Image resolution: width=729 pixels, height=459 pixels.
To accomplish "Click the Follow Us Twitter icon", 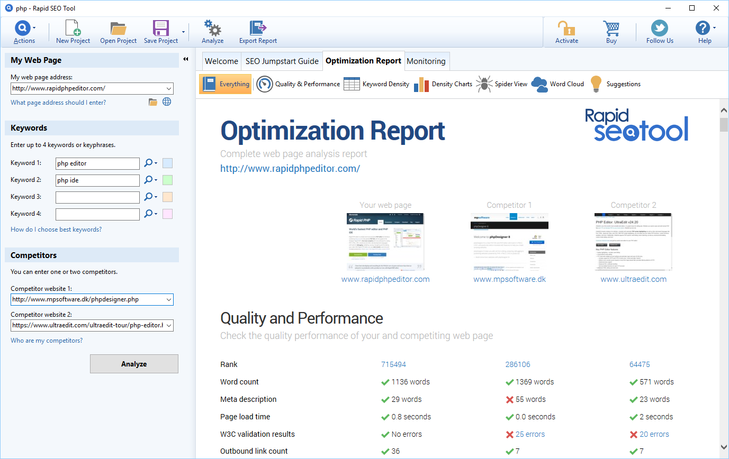I will pyautogui.click(x=659, y=31).
